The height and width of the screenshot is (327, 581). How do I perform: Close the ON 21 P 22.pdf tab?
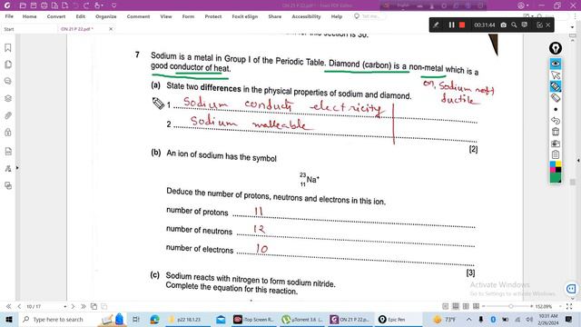coord(111,29)
